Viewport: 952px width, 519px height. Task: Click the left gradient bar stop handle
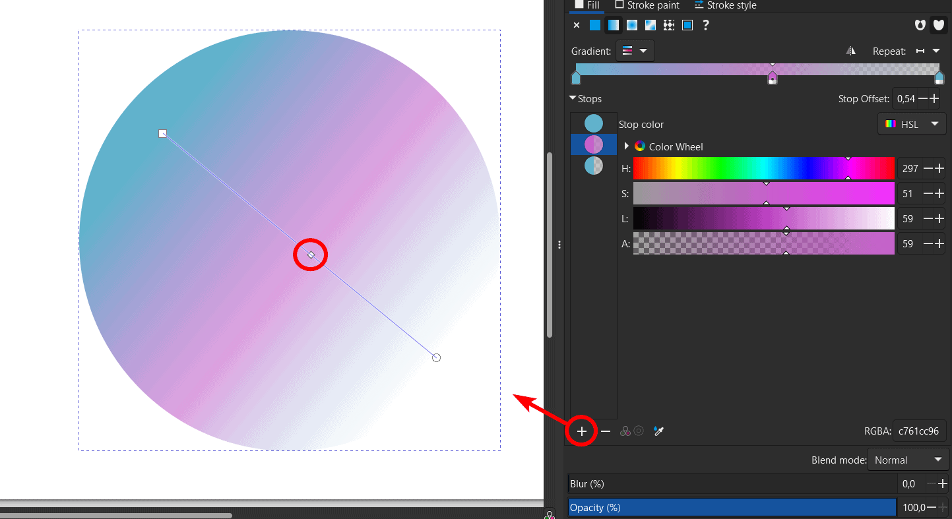point(576,78)
